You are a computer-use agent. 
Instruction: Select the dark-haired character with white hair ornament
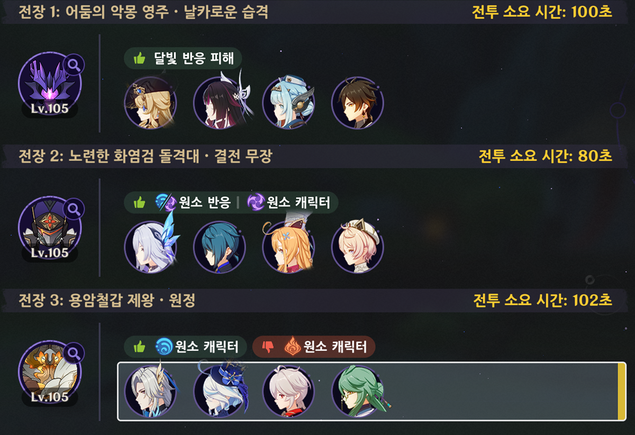point(220,103)
